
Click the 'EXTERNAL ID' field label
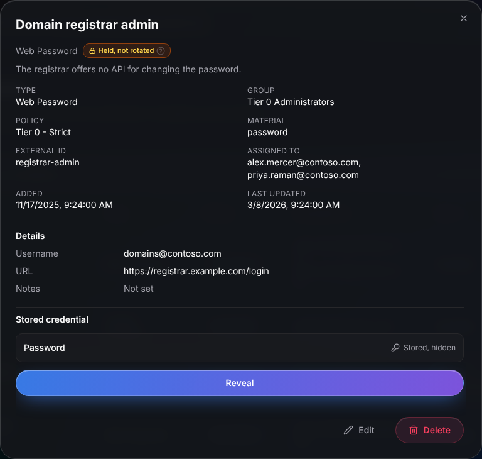tap(41, 151)
